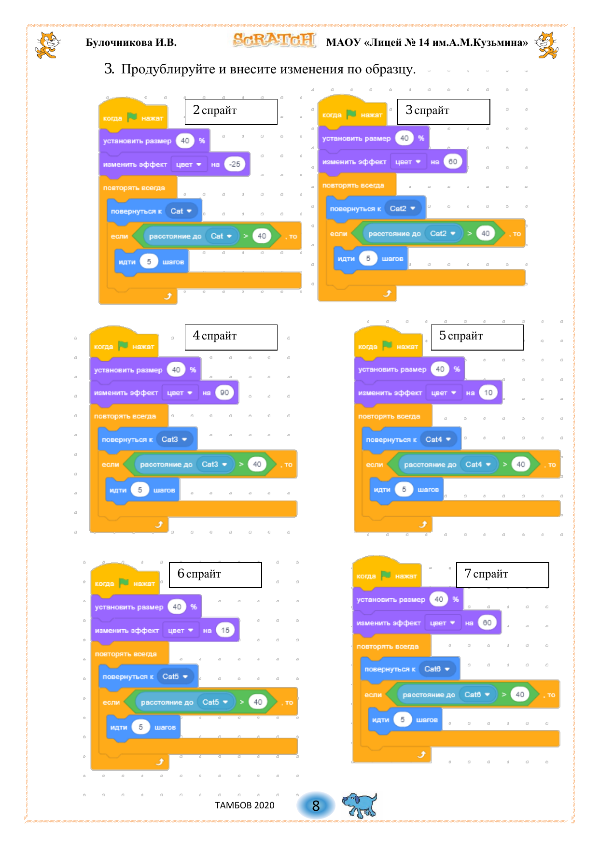Click the '7 спрайт' label box
599x847 pixels.
coord(502,575)
